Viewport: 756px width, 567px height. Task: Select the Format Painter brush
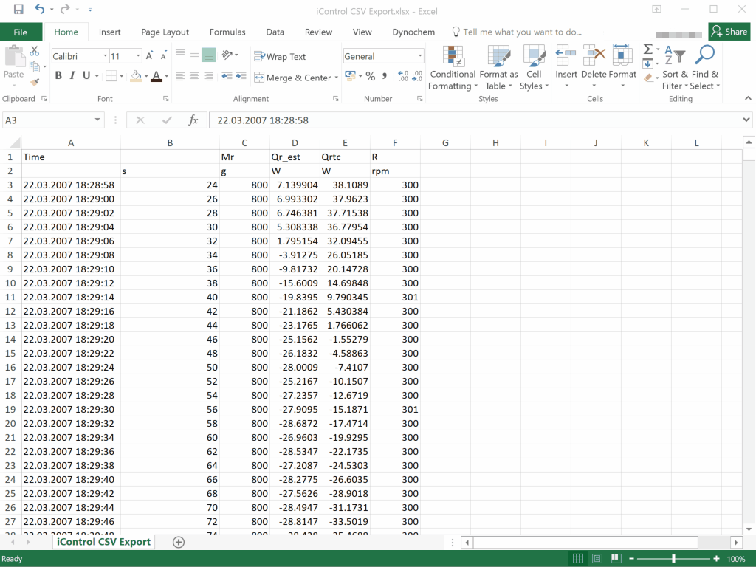point(34,83)
